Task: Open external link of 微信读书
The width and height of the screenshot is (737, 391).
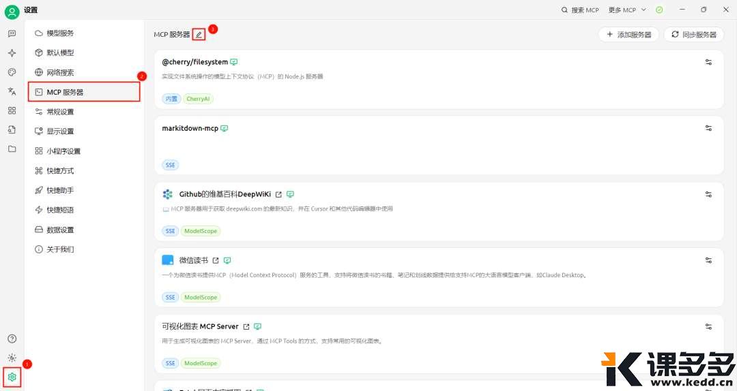Action: pos(216,260)
